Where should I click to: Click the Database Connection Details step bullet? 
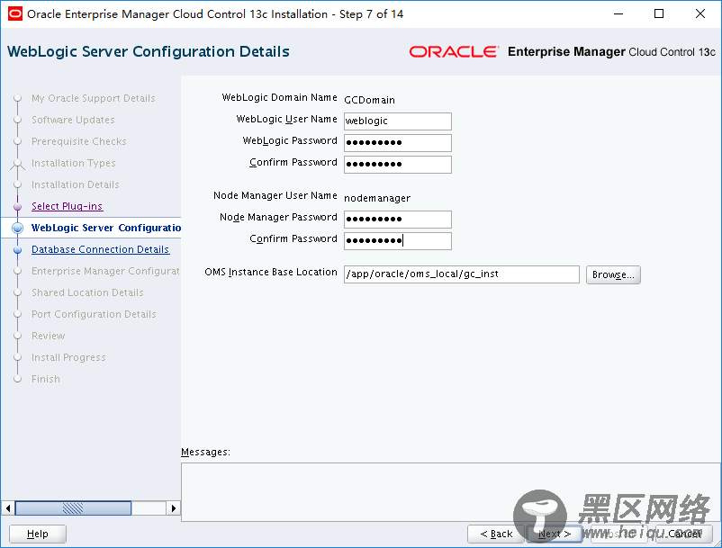(x=17, y=250)
